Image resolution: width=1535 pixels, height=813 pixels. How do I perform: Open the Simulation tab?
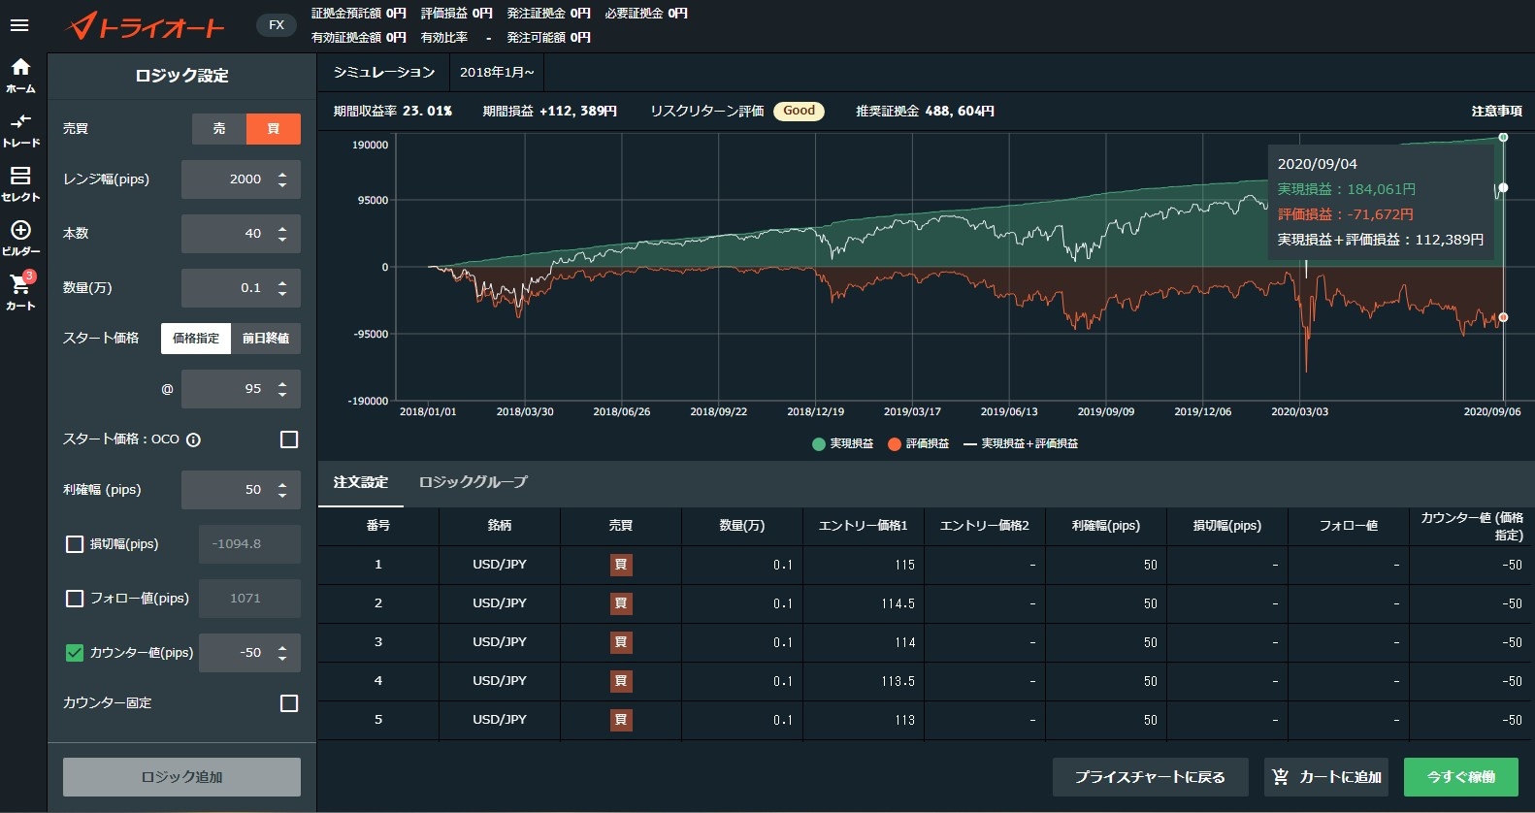[x=384, y=73]
